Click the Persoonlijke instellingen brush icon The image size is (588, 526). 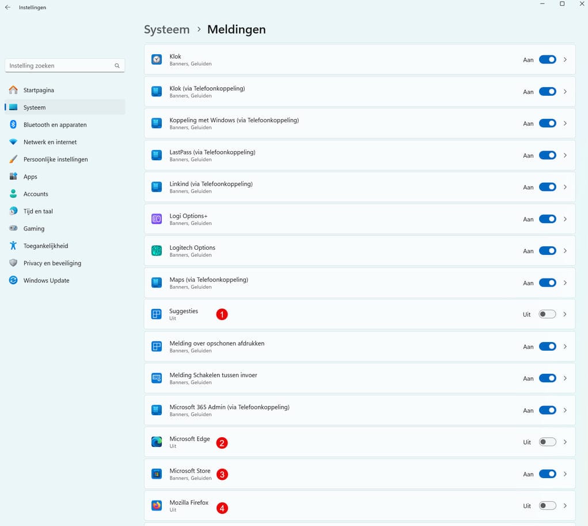point(13,159)
